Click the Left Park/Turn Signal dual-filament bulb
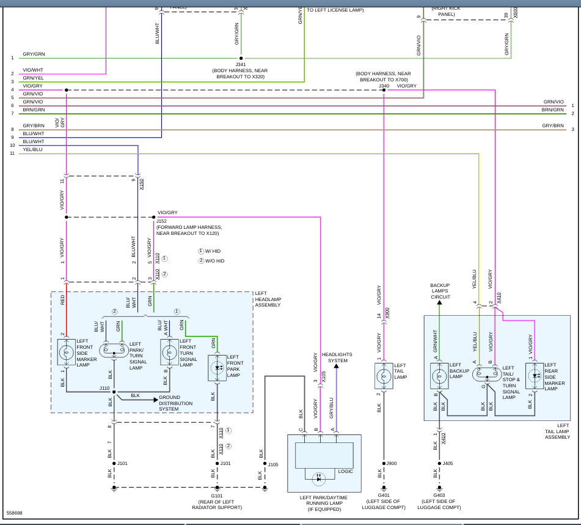Screen dimensions: 581x525 (x=114, y=350)
